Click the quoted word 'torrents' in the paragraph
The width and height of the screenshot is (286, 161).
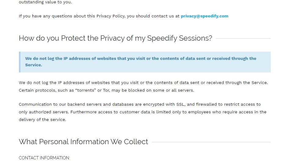[x=85, y=90]
